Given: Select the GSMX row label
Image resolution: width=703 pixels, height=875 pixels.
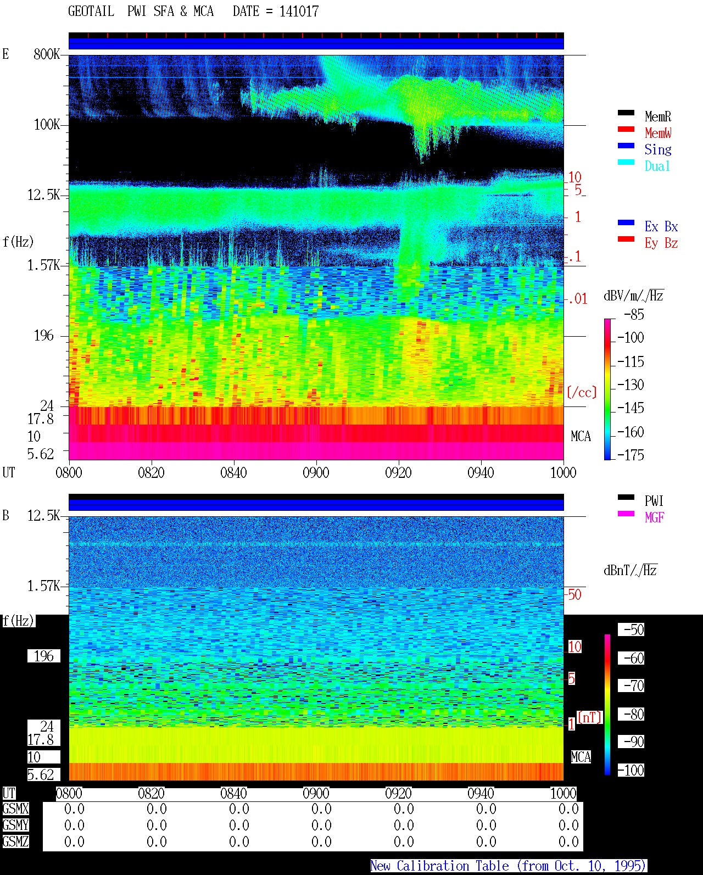Looking at the screenshot, I should pos(15,809).
